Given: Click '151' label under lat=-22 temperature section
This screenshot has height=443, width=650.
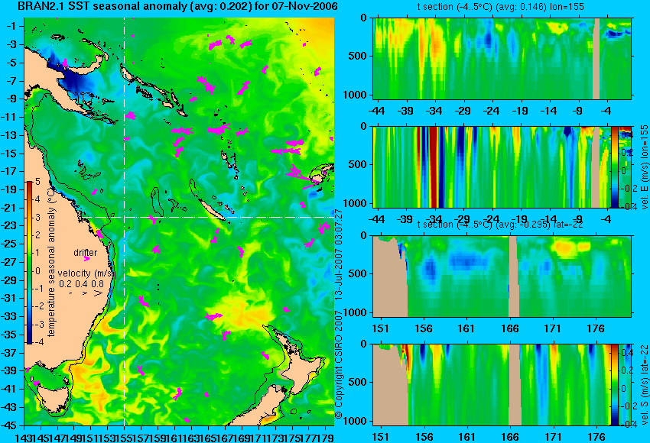Looking at the screenshot, I should (x=380, y=328).
